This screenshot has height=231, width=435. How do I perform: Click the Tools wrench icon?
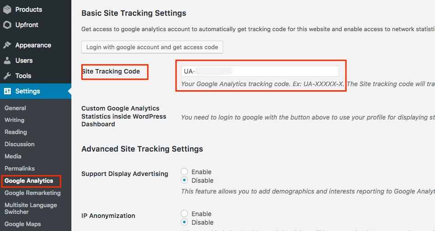[x=7, y=76]
